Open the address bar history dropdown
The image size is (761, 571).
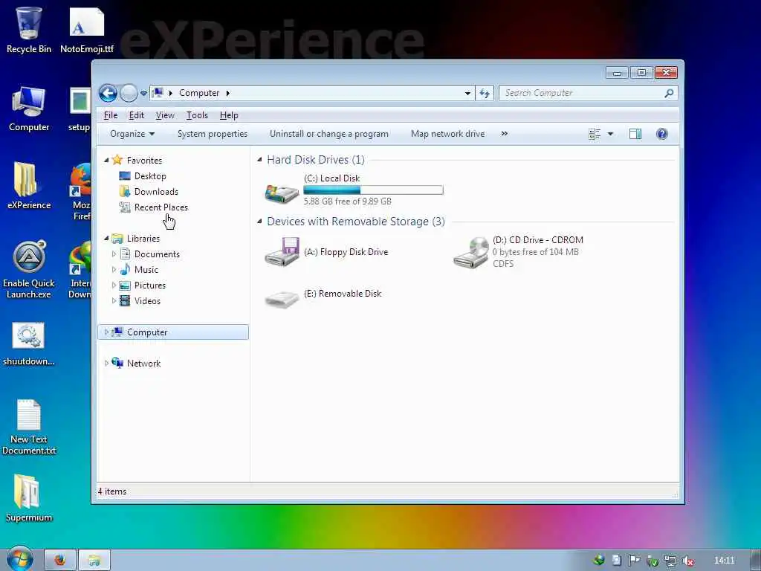467,93
